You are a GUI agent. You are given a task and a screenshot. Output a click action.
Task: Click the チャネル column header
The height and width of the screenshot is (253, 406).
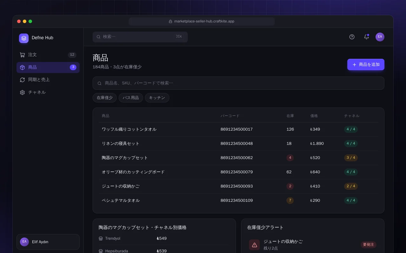(352, 116)
